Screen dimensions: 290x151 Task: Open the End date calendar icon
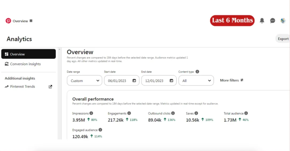[171, 81]
